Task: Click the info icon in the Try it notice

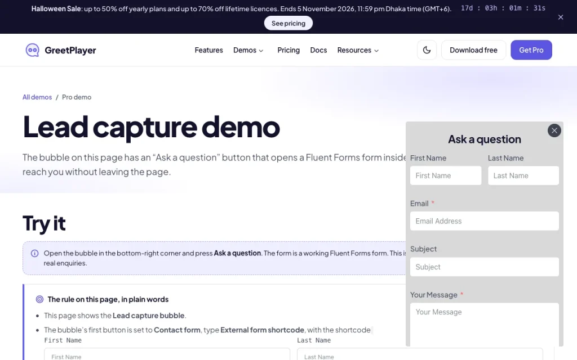Action: click(x=34, y=254)
